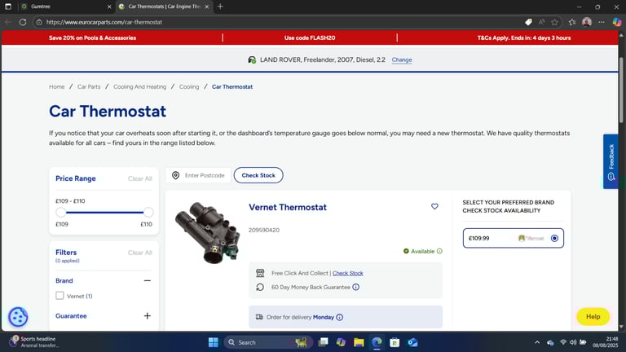Image resolution: width=626 pixels, height=352 pixels.
Task: Open cookie settings icon
Action: point(18,317)
